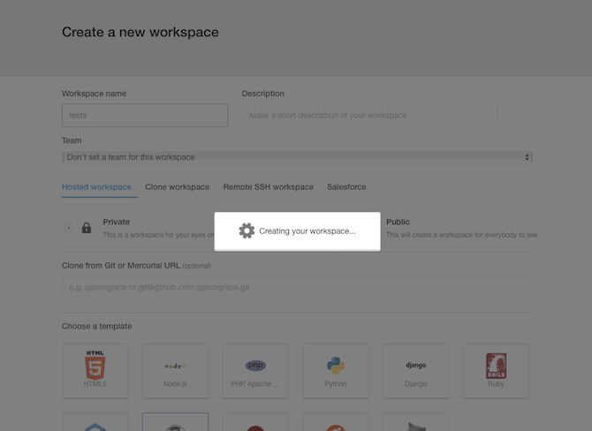Viewport: 592px width, 431px height.
Task: Click the spinning gear loading icon
Action: point(247,231)
